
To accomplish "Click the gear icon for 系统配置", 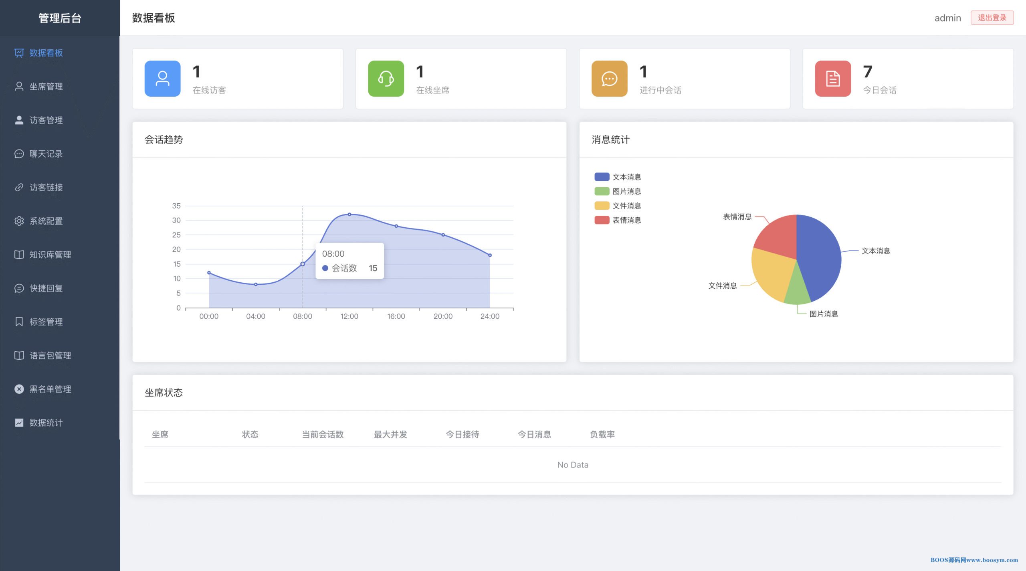I will [x=19, y=221].
